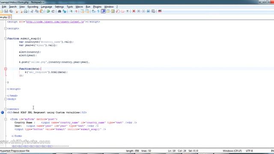Screen dimensions: 274x154
Task: Click the length : 956 status entry
Action: (x=132, y=151)
